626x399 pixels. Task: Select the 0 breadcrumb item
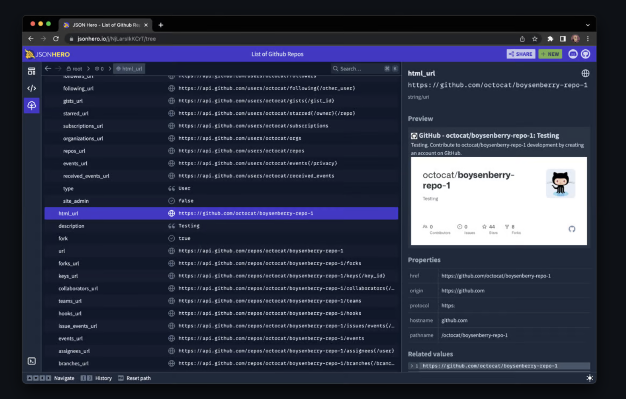click(x=99, y=68)
